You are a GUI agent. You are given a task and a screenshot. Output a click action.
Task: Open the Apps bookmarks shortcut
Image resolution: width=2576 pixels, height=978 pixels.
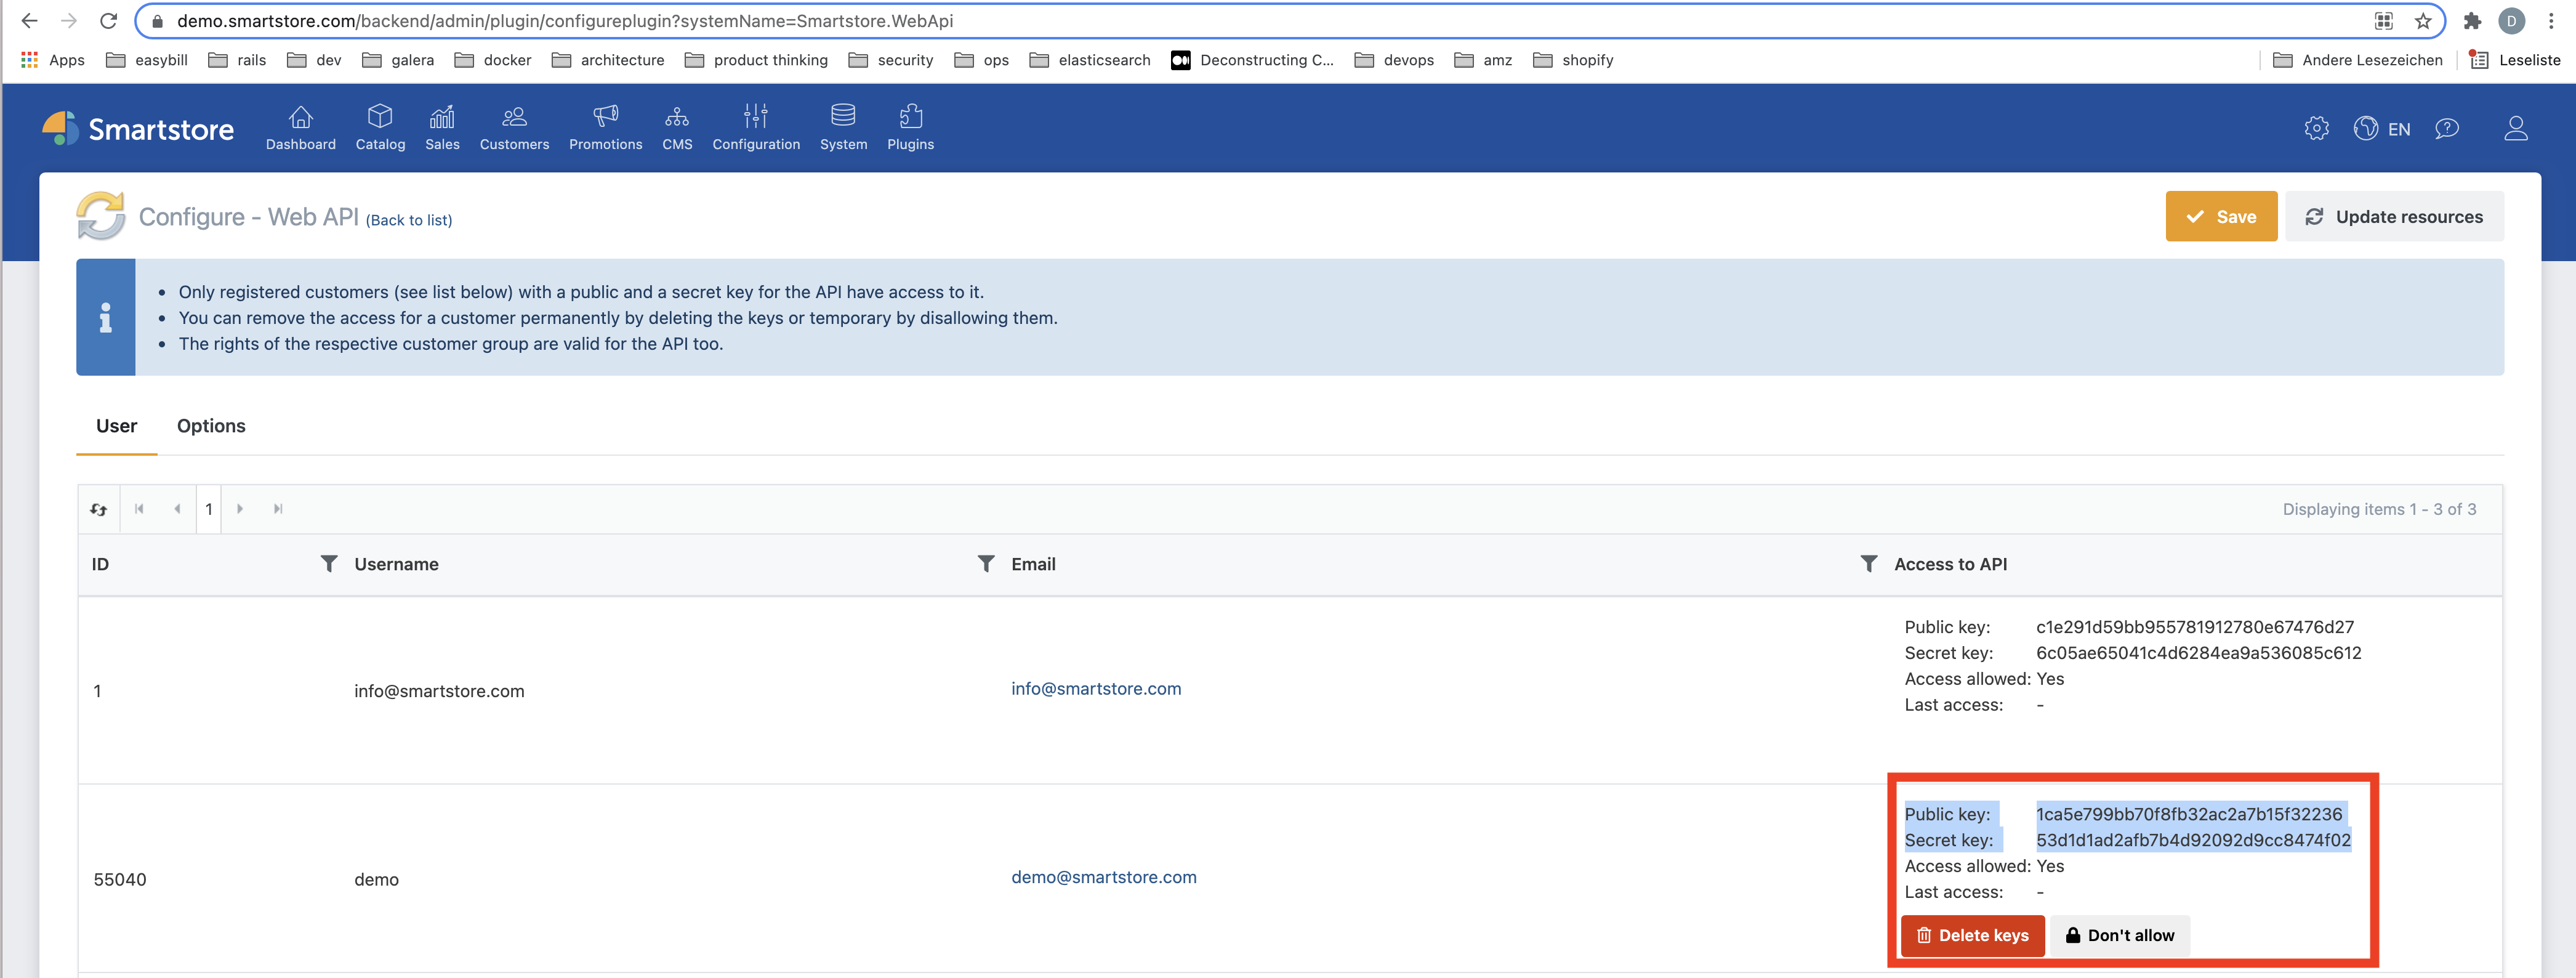click(53, 60)
